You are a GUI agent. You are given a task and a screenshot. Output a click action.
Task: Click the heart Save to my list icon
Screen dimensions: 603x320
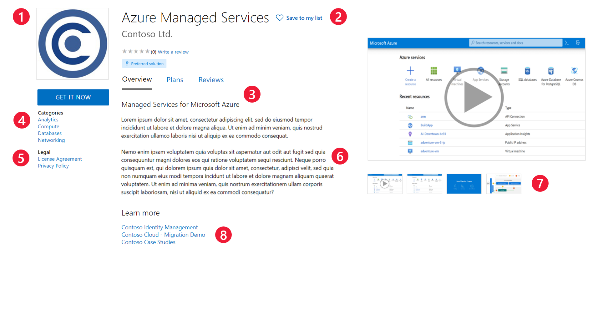(x=280, y=18)
